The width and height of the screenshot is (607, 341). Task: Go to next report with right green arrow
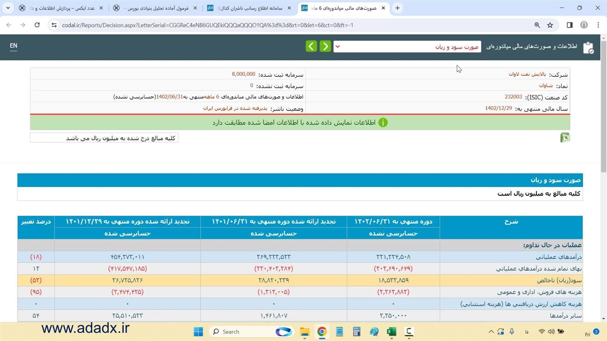[x=325, y=46]
